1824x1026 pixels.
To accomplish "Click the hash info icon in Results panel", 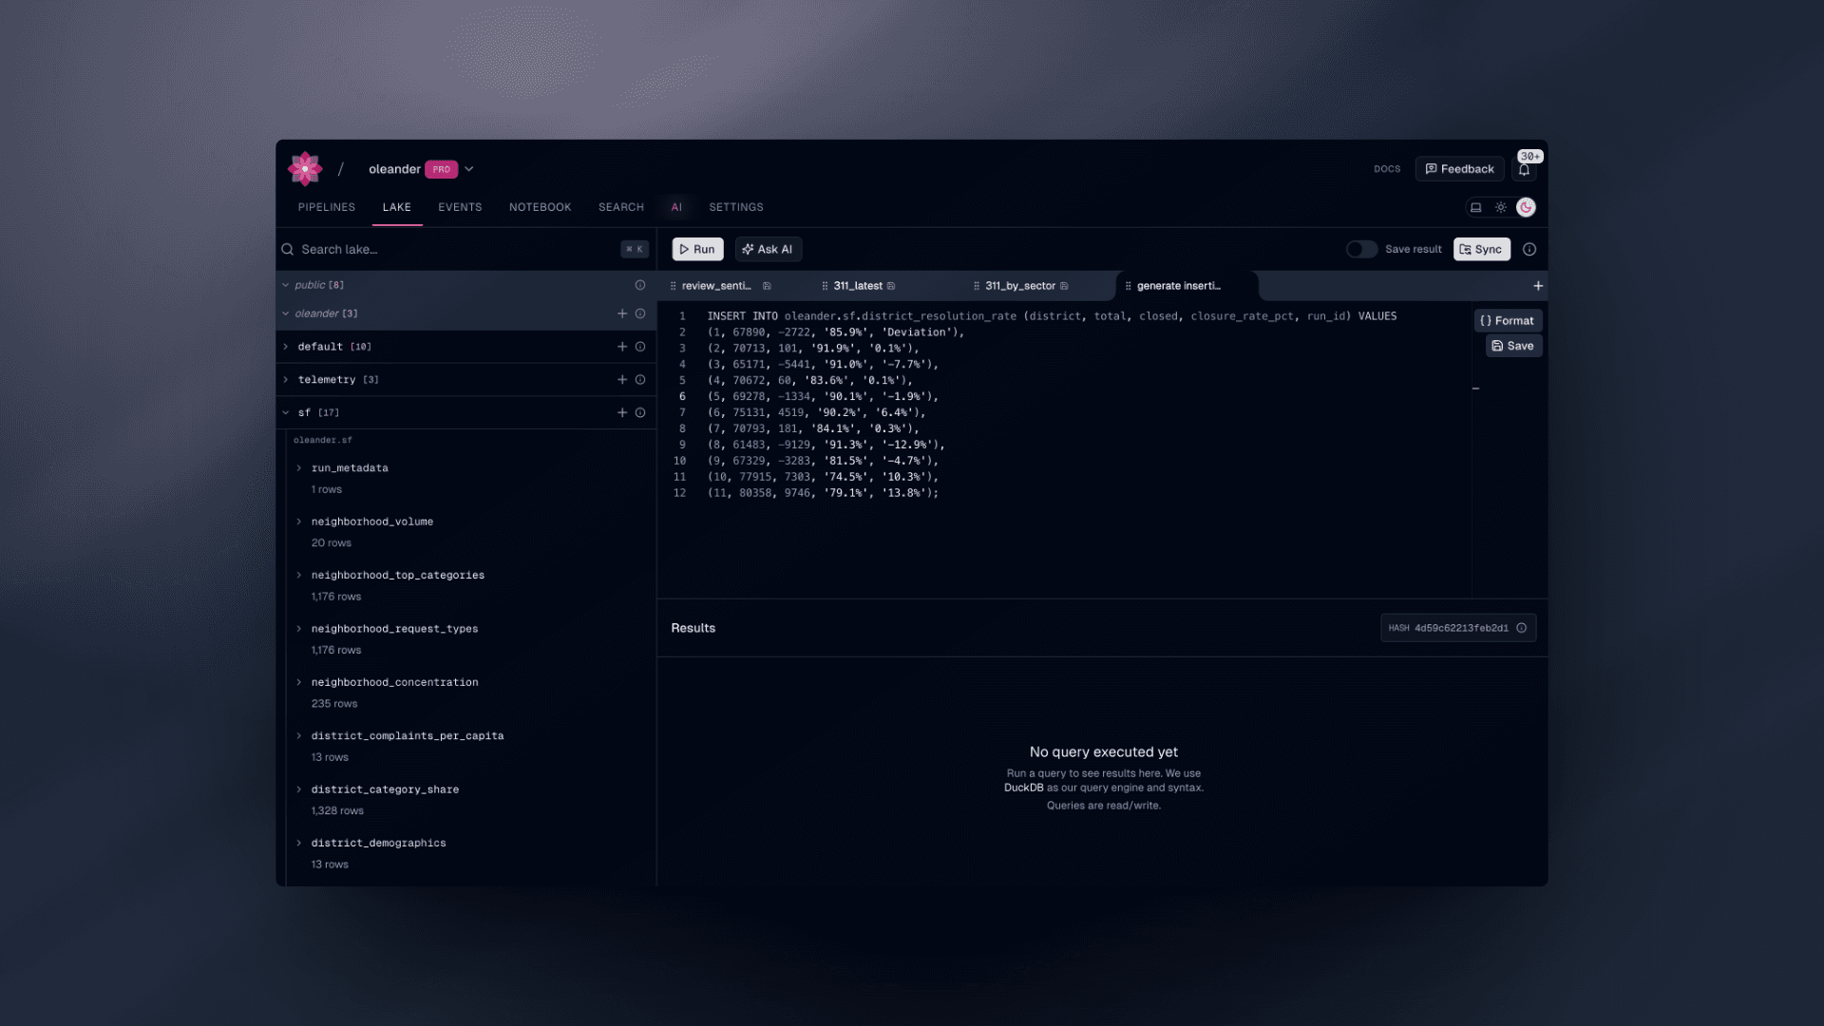I will (x=1523, y=628).
